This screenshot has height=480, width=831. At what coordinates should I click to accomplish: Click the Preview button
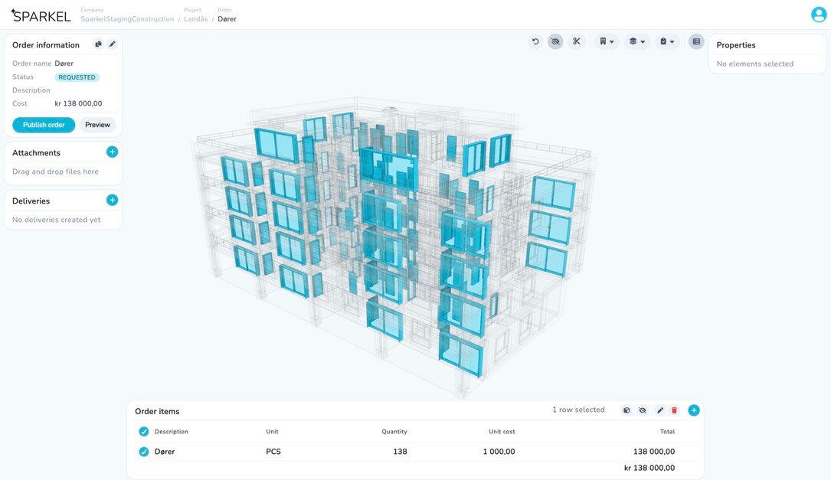(97, 125)
